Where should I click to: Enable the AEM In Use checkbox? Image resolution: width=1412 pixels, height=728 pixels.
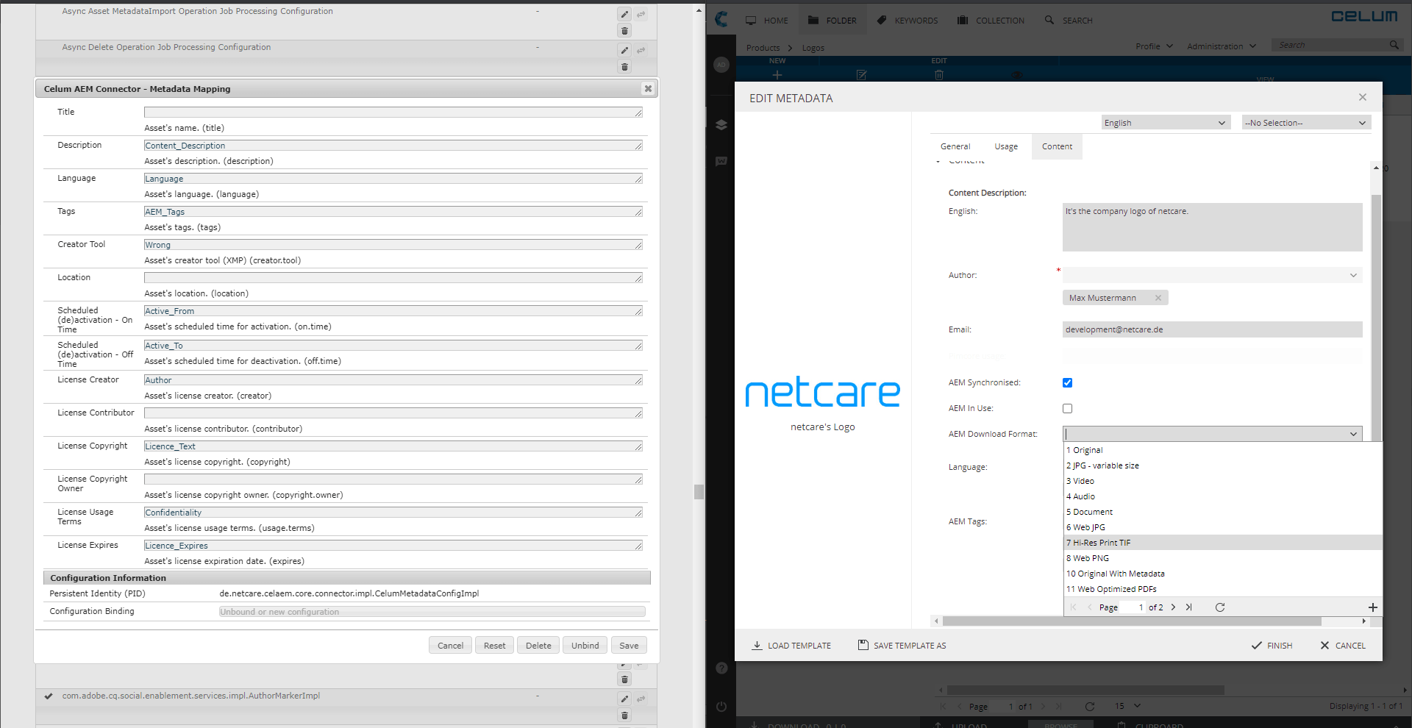point(1067,408)
